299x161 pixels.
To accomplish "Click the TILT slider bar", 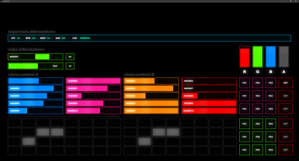I will click(35, 66).
